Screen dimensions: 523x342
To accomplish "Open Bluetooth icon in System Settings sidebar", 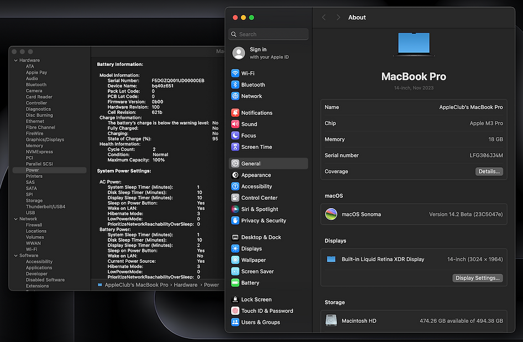I will click(x=235, y=85).
